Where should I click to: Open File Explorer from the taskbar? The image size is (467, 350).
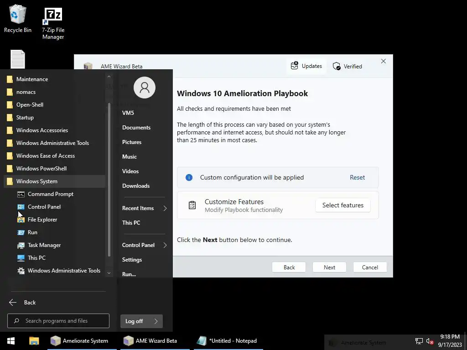click(x=34, y=341)
